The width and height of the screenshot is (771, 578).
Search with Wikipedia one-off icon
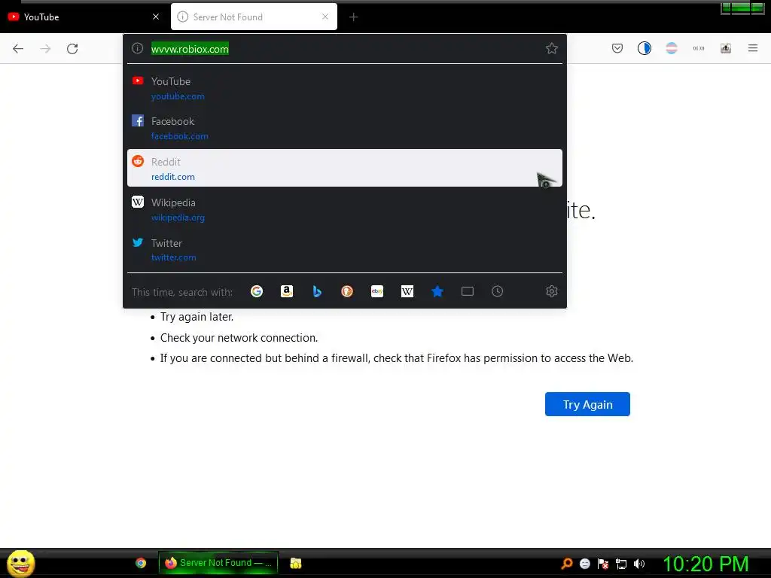pos(407,291)
